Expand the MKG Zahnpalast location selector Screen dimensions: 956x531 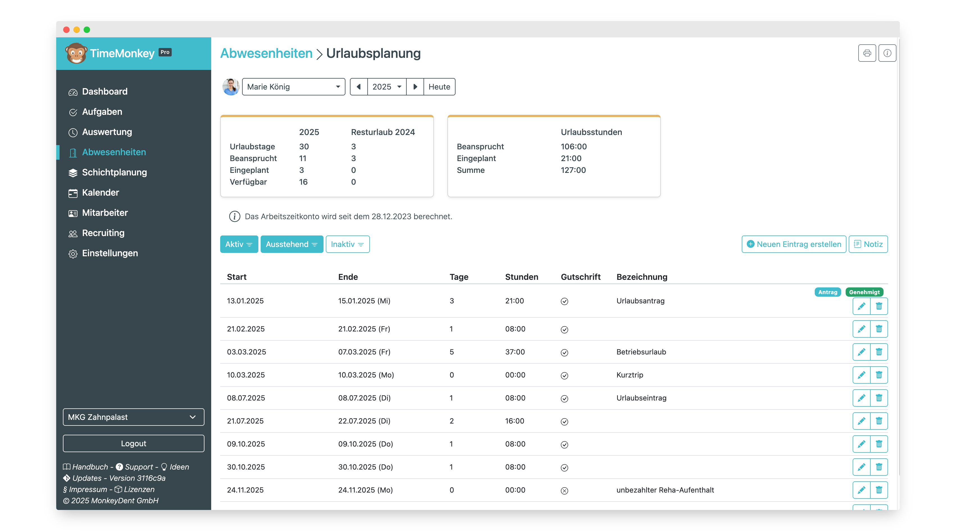(x=133, y=417)
